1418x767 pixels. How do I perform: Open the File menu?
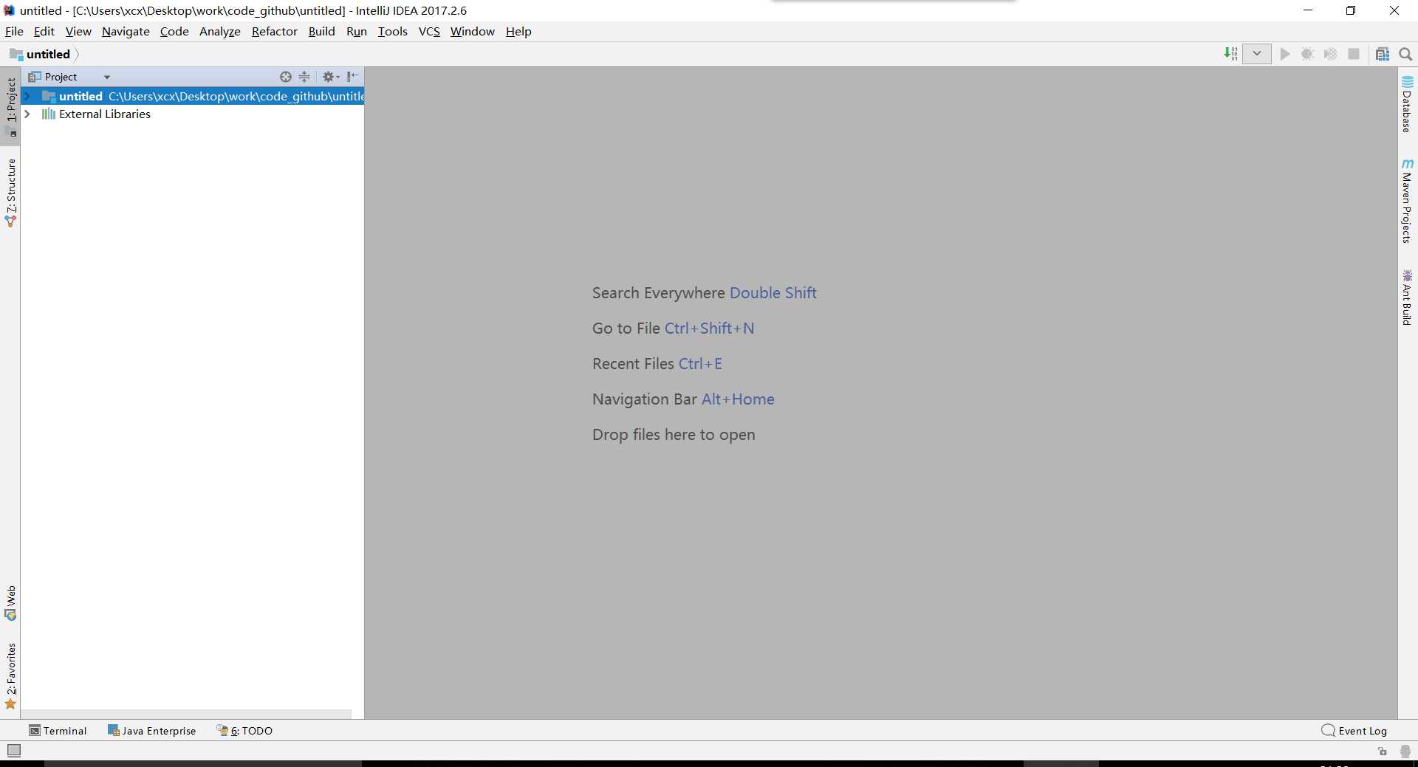14,31
